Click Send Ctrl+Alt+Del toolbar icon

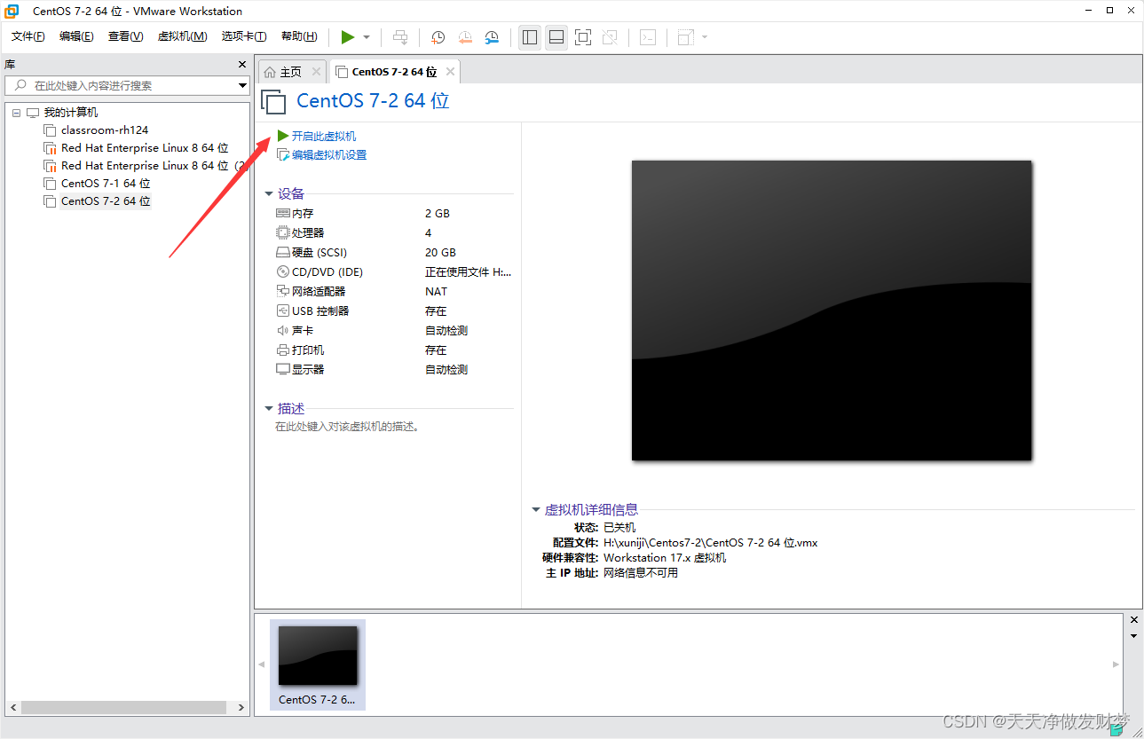point(400,37)
